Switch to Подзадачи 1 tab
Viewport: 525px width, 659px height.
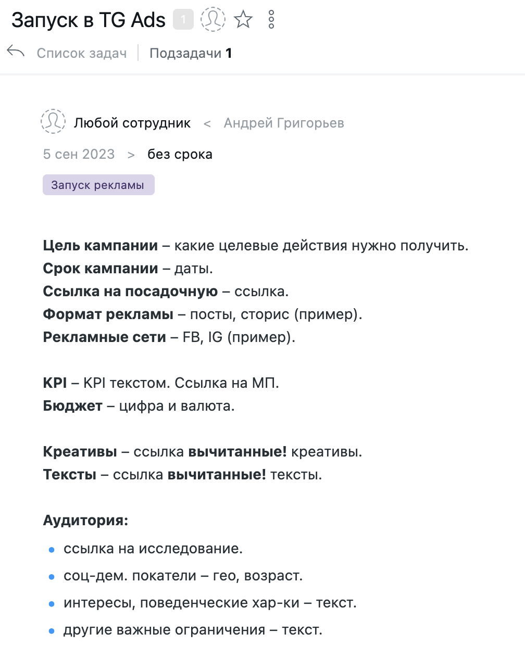pyautogui.click(x=191, y=53)
